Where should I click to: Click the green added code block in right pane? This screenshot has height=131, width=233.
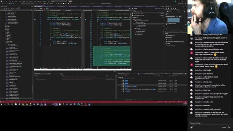tap(111, 56)
